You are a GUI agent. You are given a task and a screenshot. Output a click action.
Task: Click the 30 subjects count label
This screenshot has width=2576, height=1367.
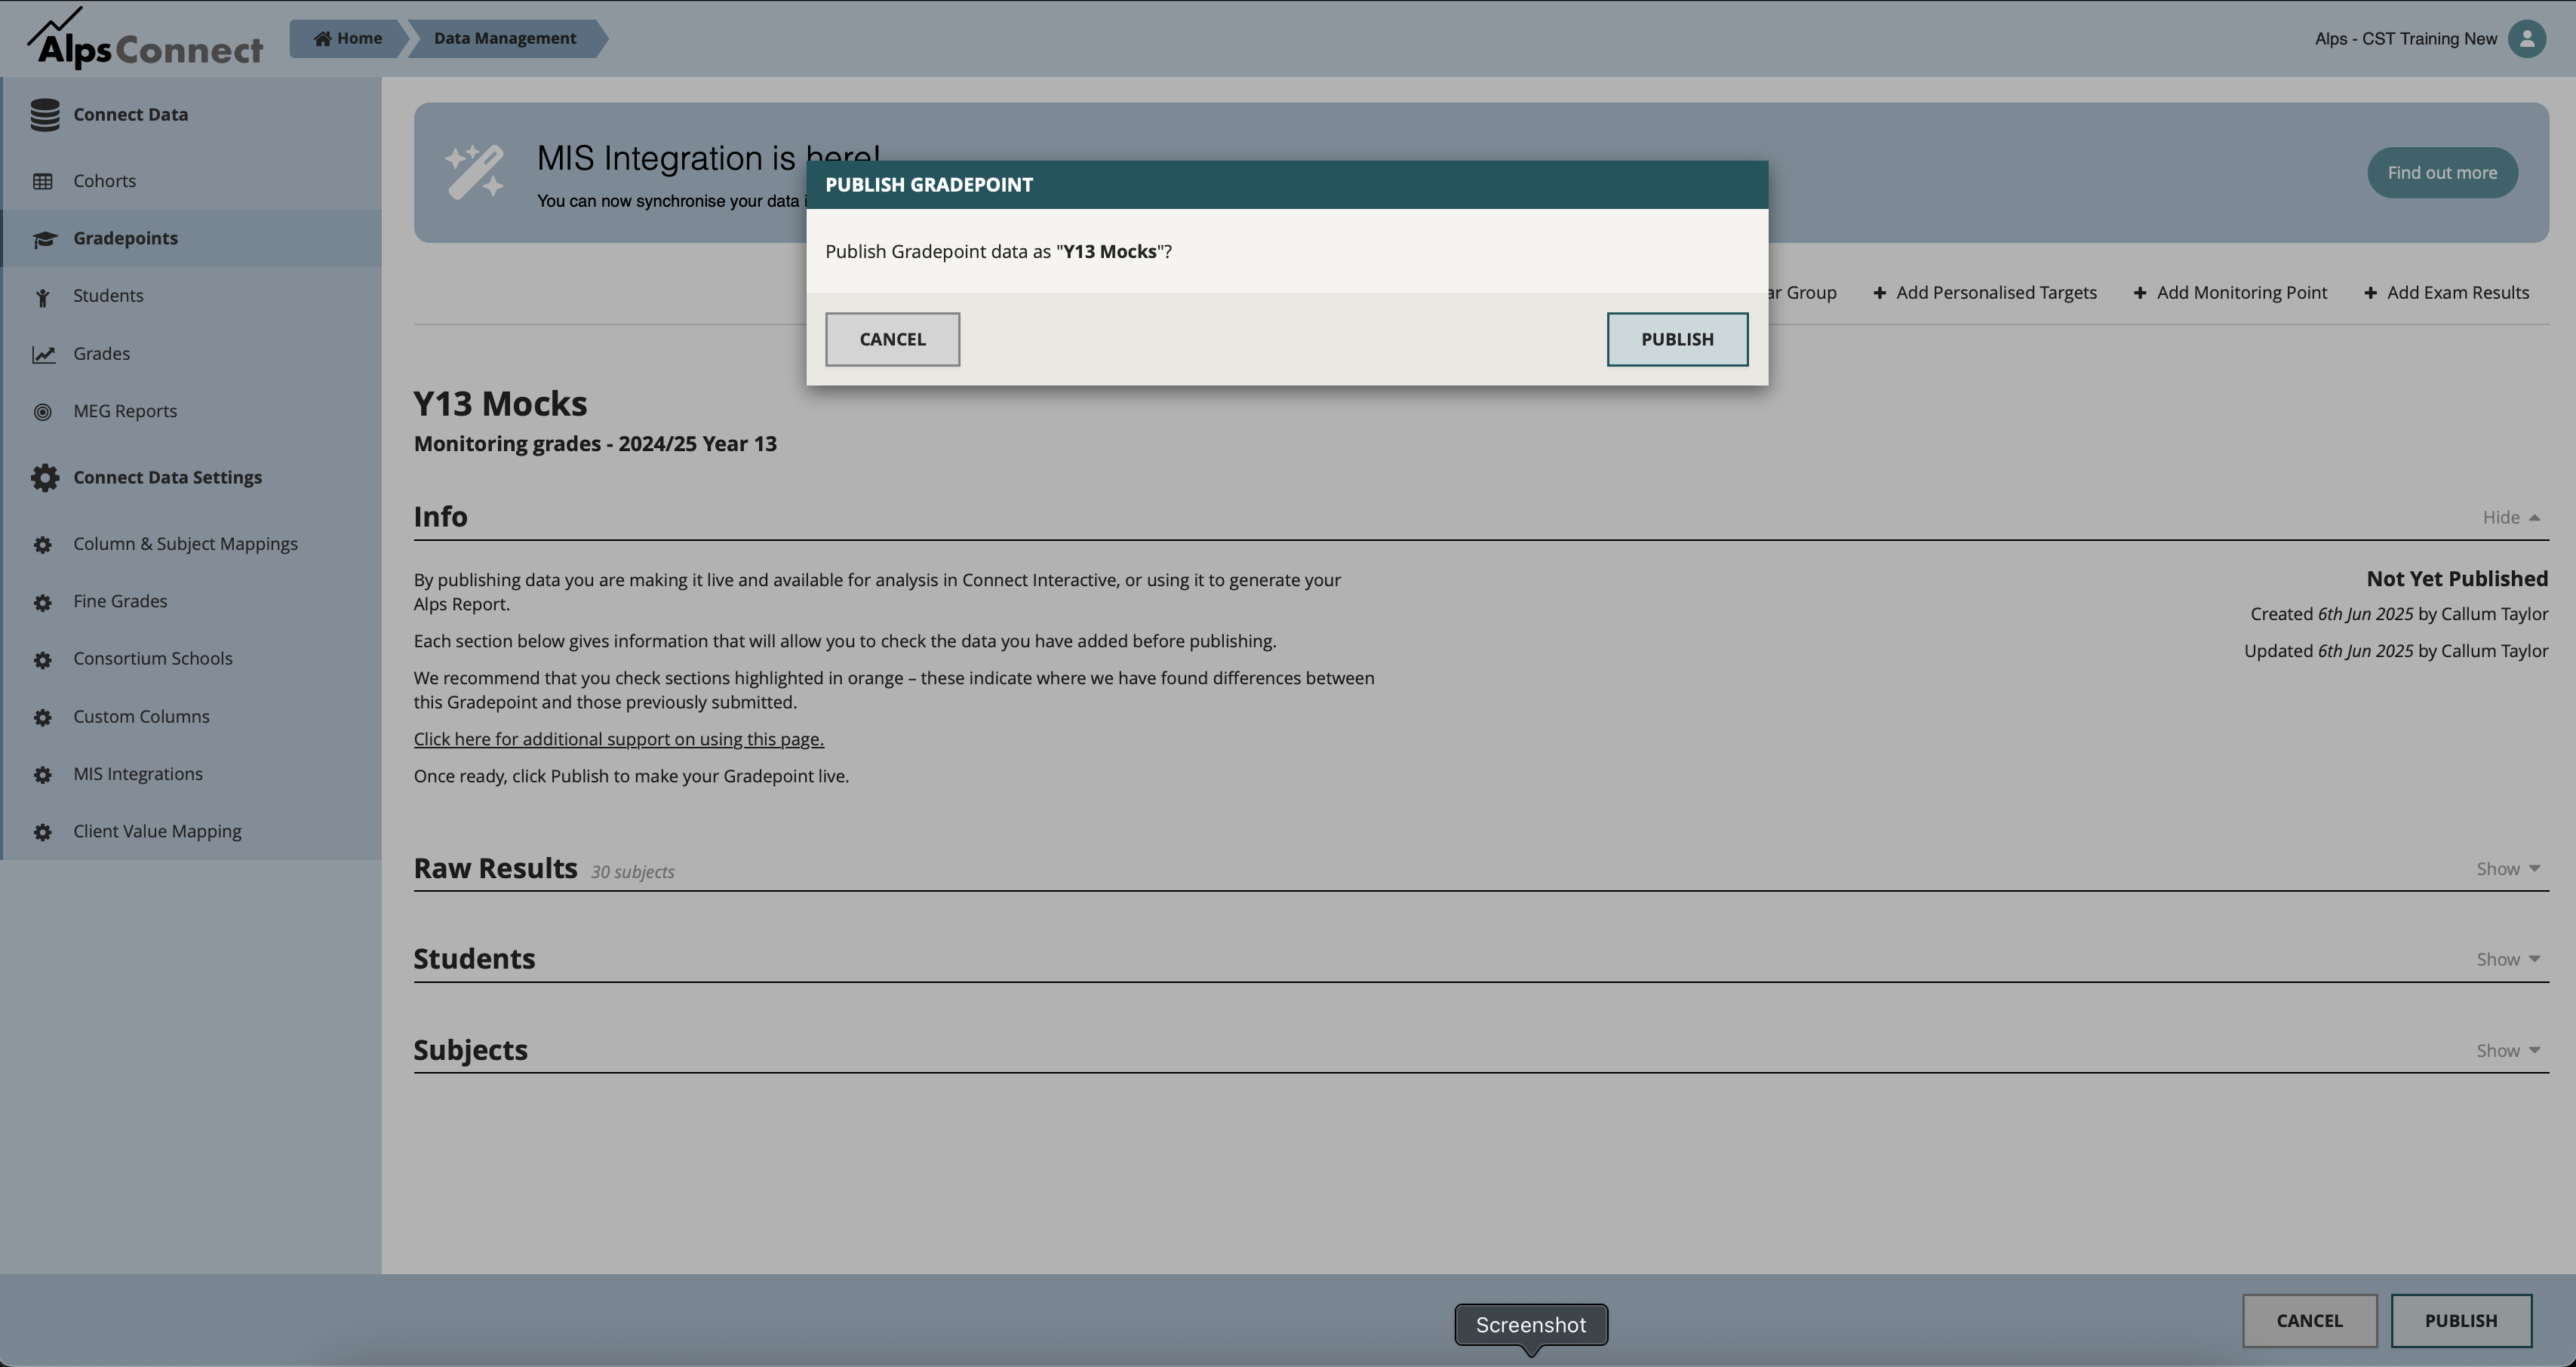click(632, 871)
